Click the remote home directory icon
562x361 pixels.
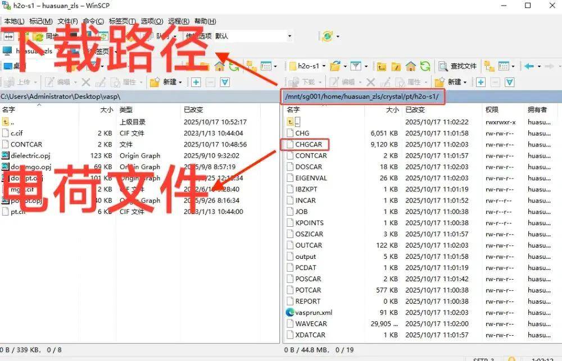[411, 66]
